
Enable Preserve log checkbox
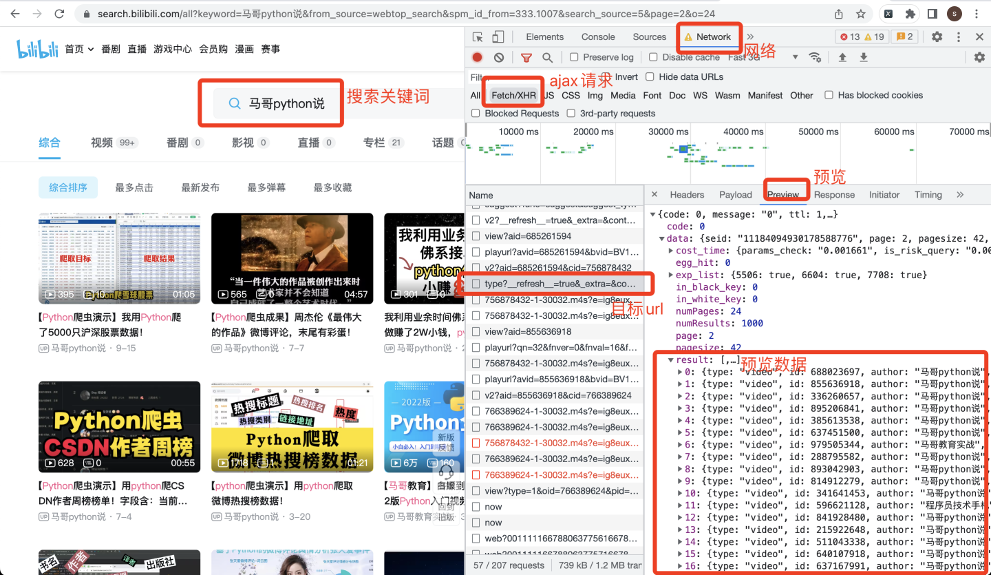[574, 57]
